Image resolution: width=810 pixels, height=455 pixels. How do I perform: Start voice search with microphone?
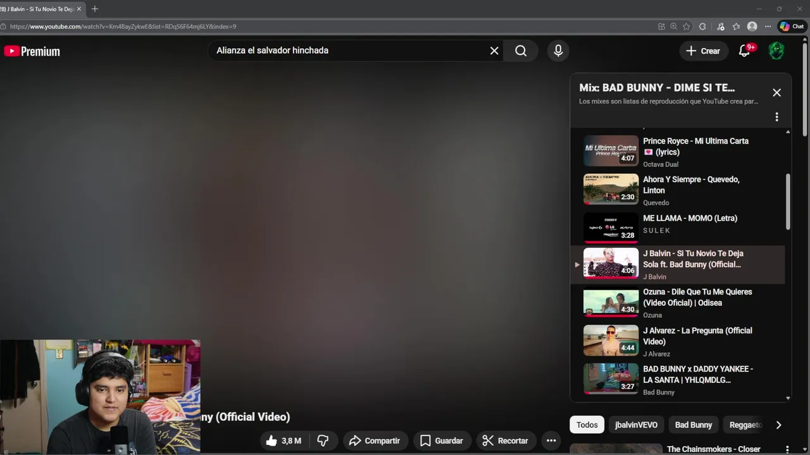558,51
